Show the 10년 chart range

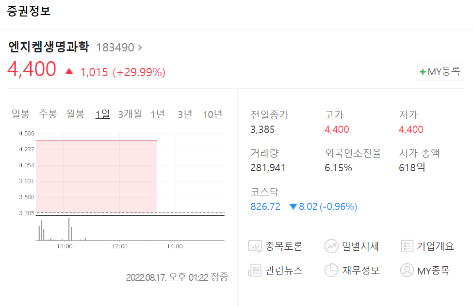(x=212, y=114)
